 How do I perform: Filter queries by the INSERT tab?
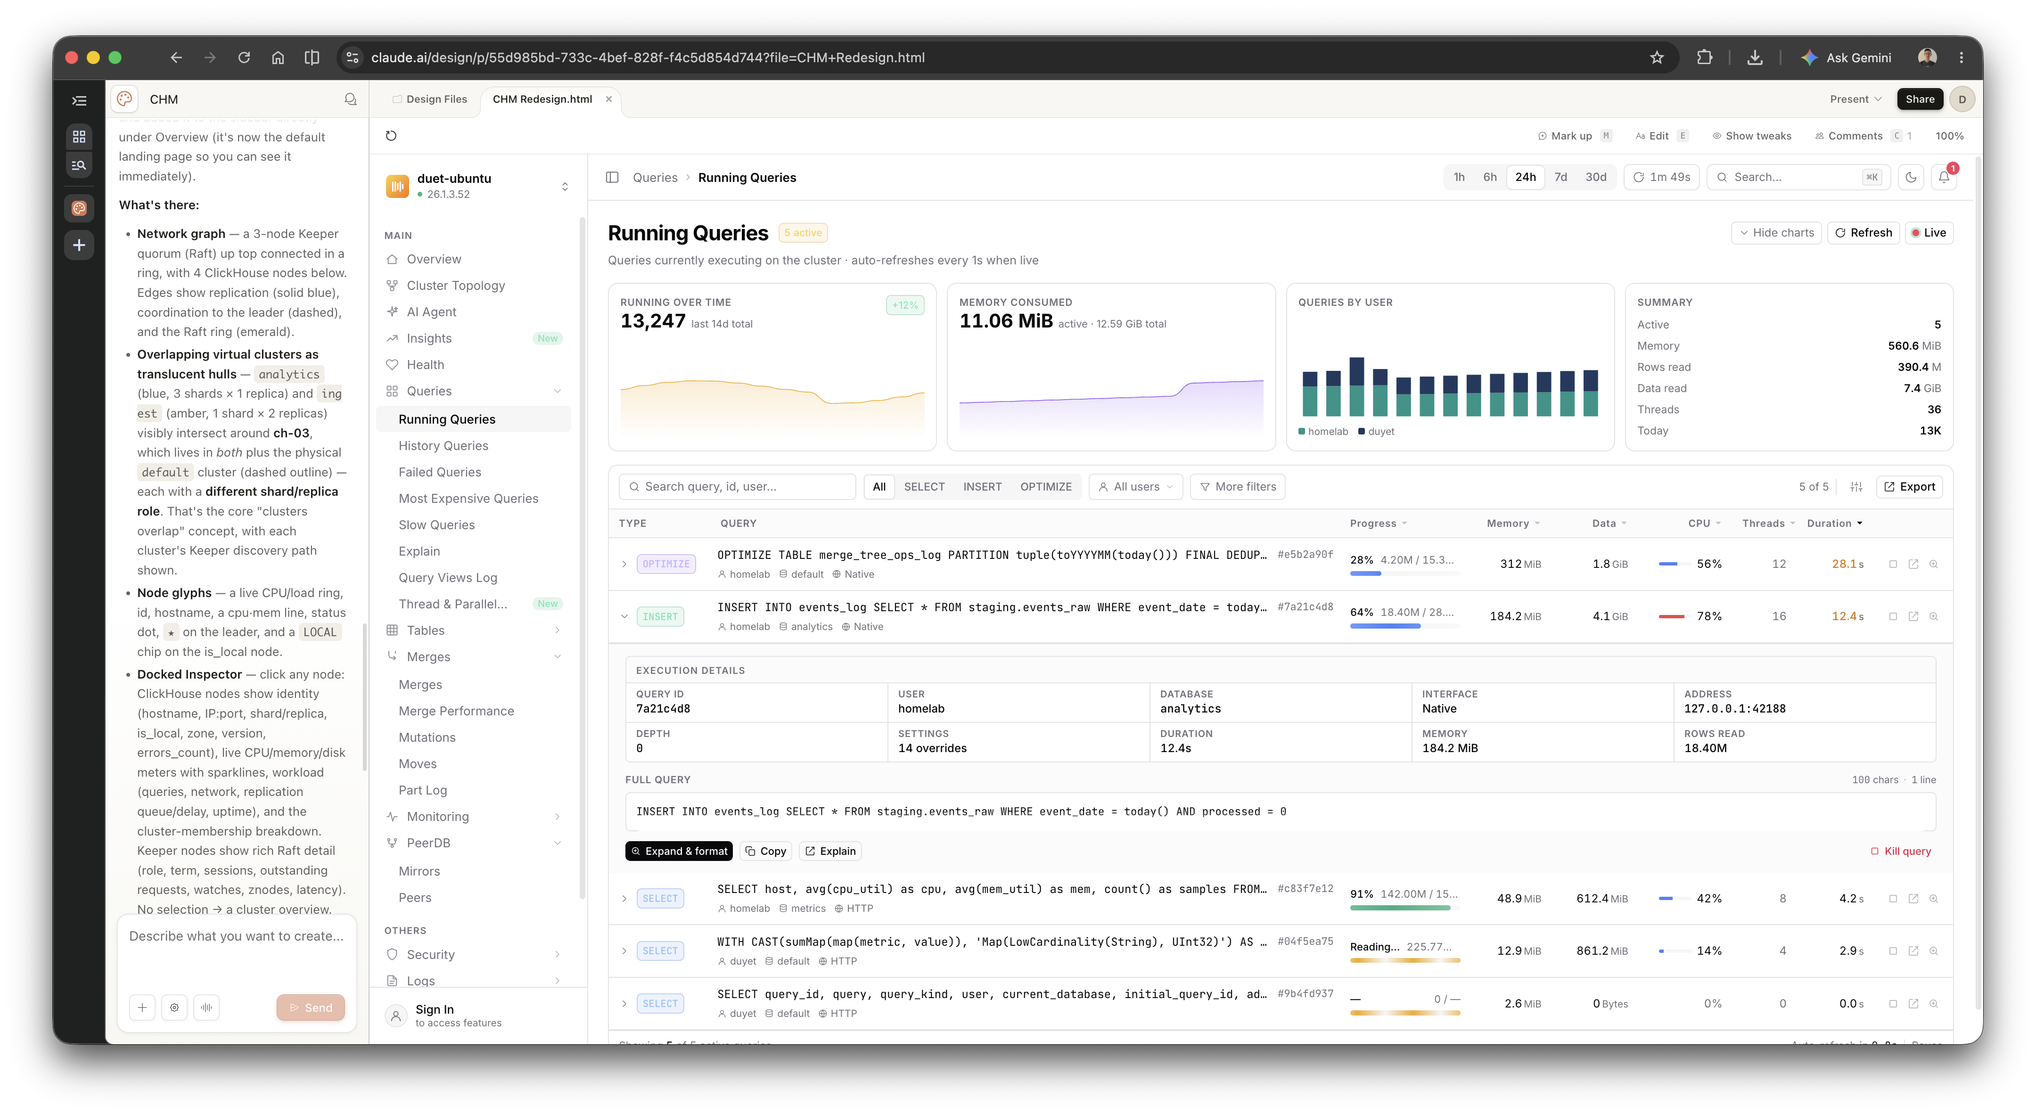[983, 487]
